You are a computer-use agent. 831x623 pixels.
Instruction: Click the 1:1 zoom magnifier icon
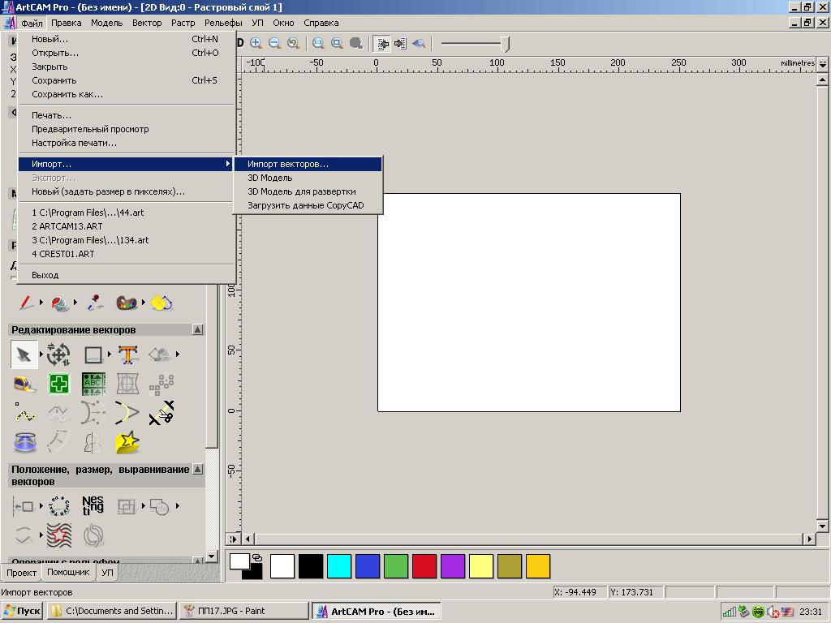point(318,44)
